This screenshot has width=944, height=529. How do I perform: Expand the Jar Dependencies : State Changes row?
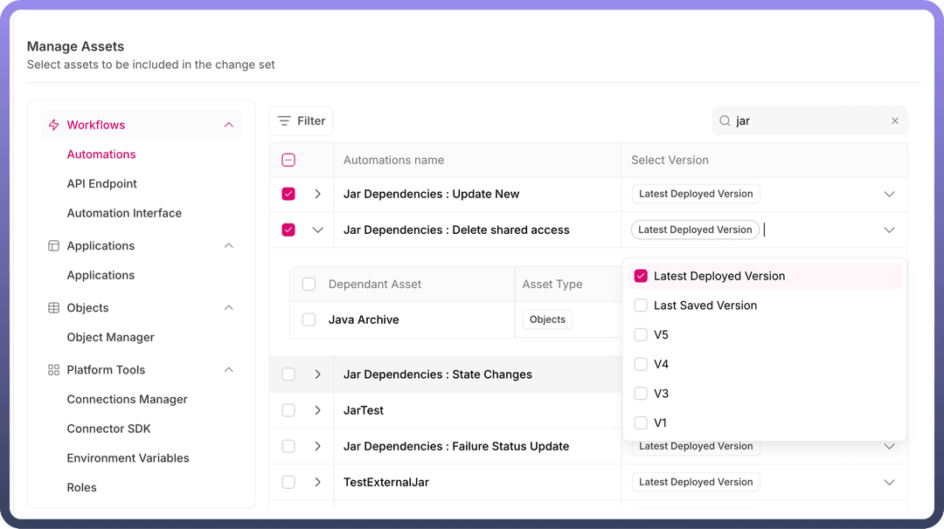[317, 374]
